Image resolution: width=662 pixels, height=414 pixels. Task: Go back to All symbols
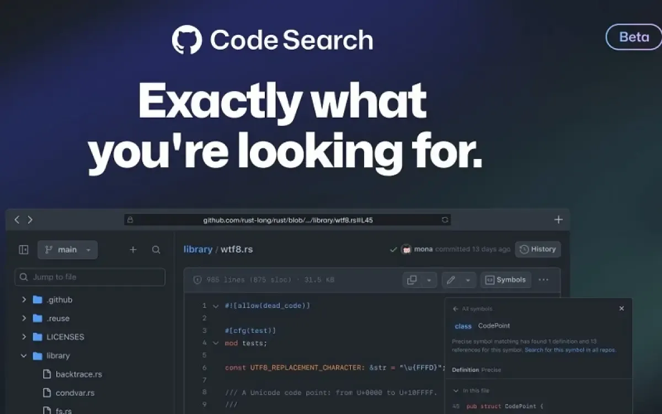[472, 309]
